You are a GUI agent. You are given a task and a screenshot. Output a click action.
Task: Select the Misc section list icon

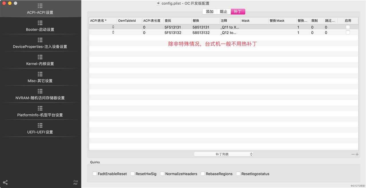pyautogui.click(x=40, y=74)
